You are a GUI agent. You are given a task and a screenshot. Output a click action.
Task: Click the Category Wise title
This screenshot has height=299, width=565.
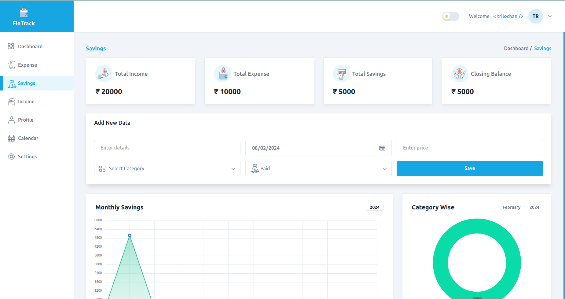click(x=433, y=207)
